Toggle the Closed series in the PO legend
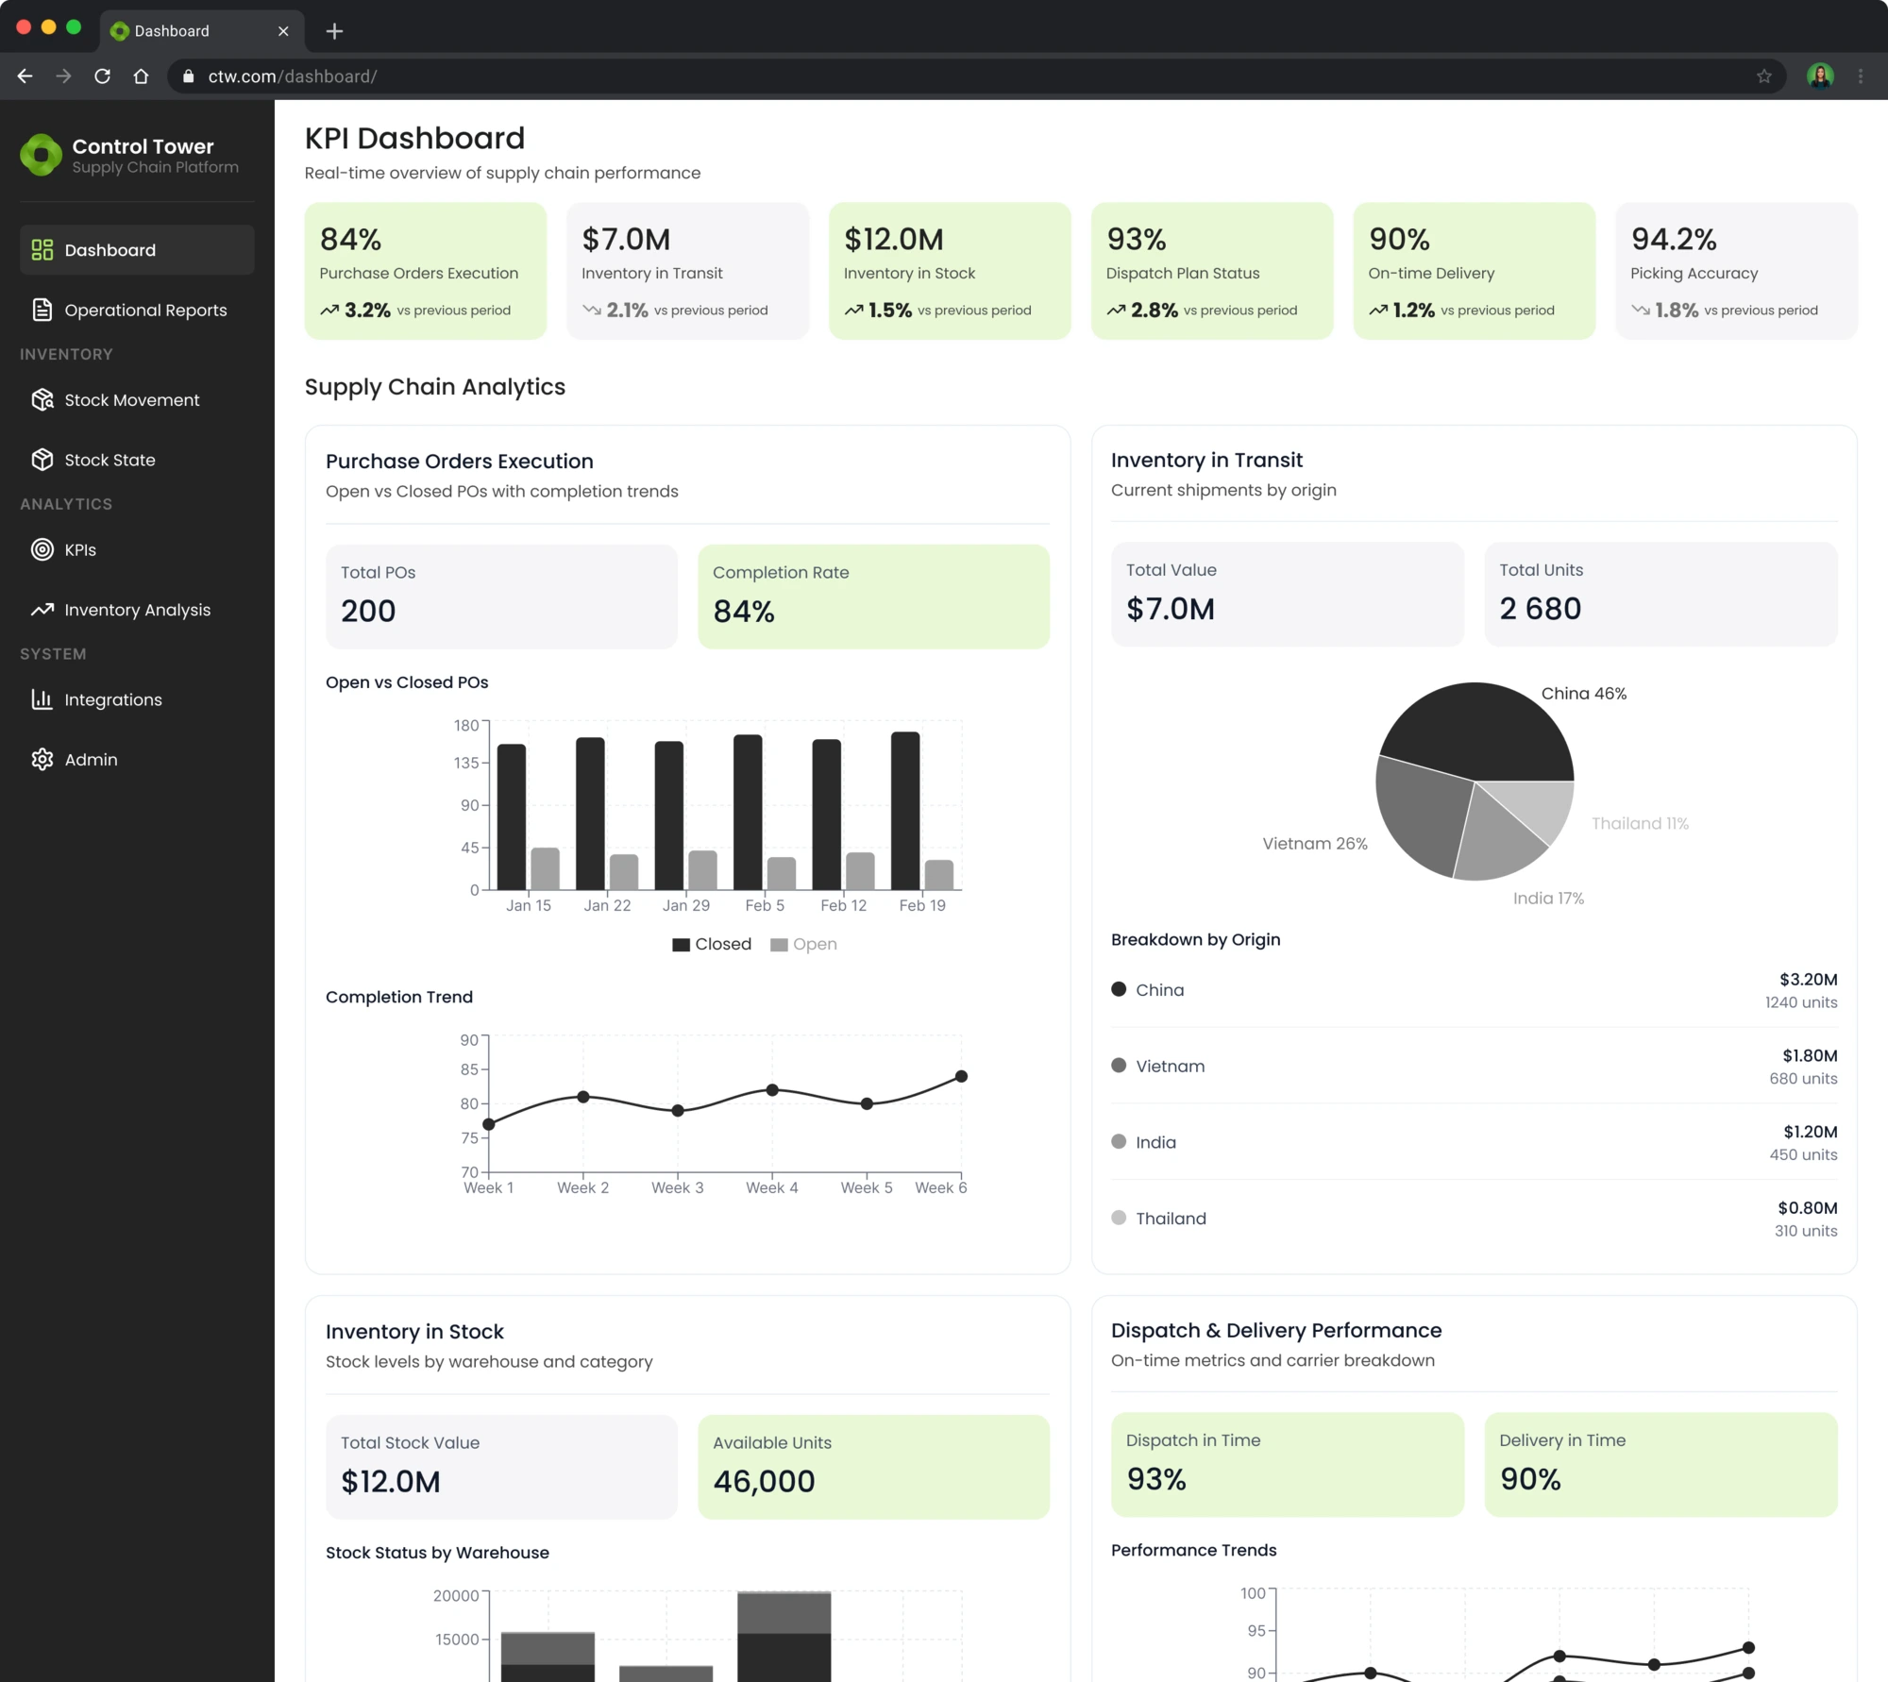The image size is (1888, 1682). pyautogui.click(x=713, y=943)
